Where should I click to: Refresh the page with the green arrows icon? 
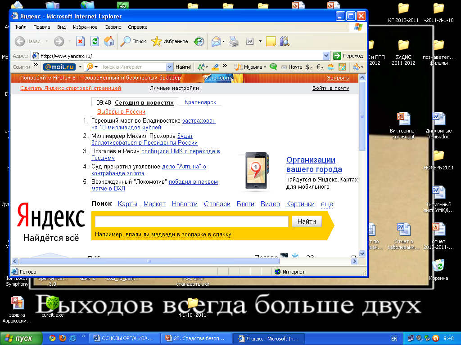[95, 41]
